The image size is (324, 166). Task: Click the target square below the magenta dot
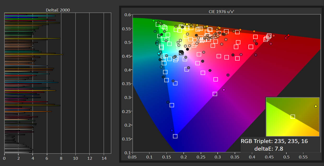click(215, 94)
